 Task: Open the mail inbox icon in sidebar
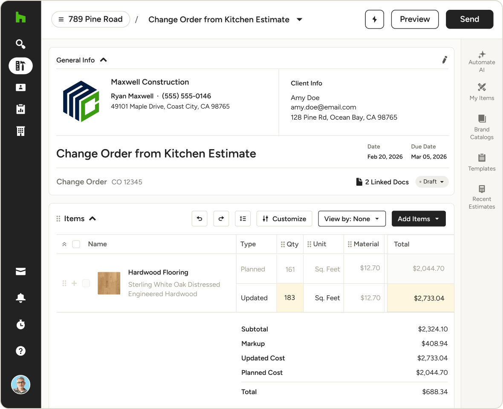pyautogui.click(x=20, y=272)
